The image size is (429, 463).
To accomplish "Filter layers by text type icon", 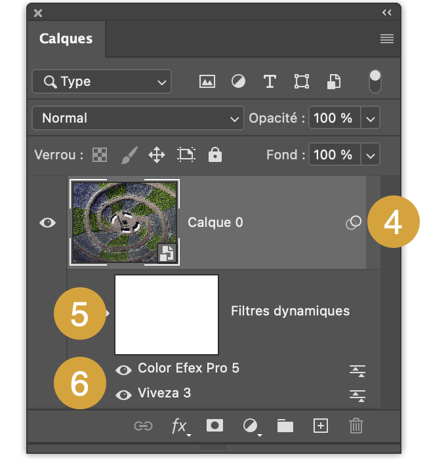I will pyautogui.click(x=270, y=81).
